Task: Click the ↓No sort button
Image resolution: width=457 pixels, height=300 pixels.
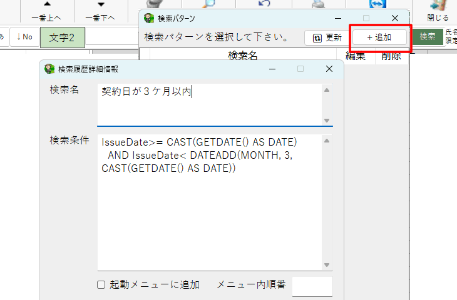Action: point(24,37)
